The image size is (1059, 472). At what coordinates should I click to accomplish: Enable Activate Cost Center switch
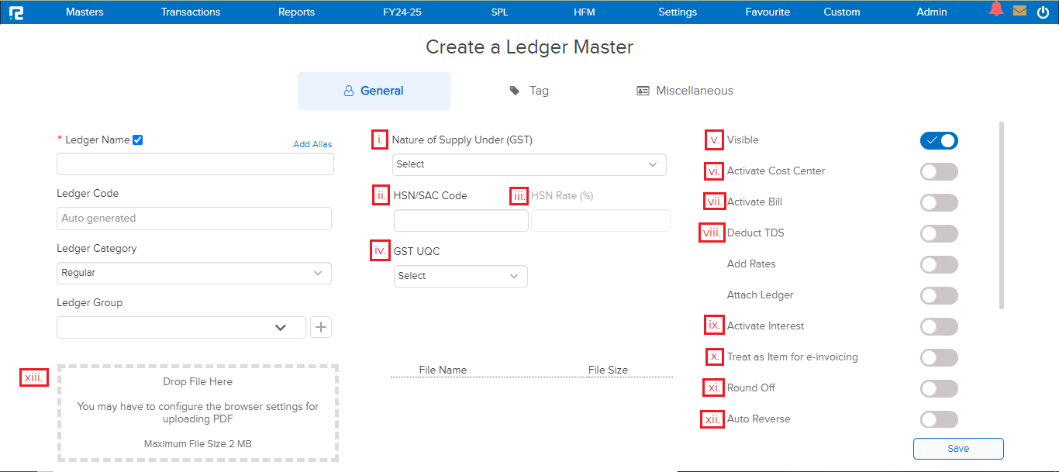coord(939,171)
